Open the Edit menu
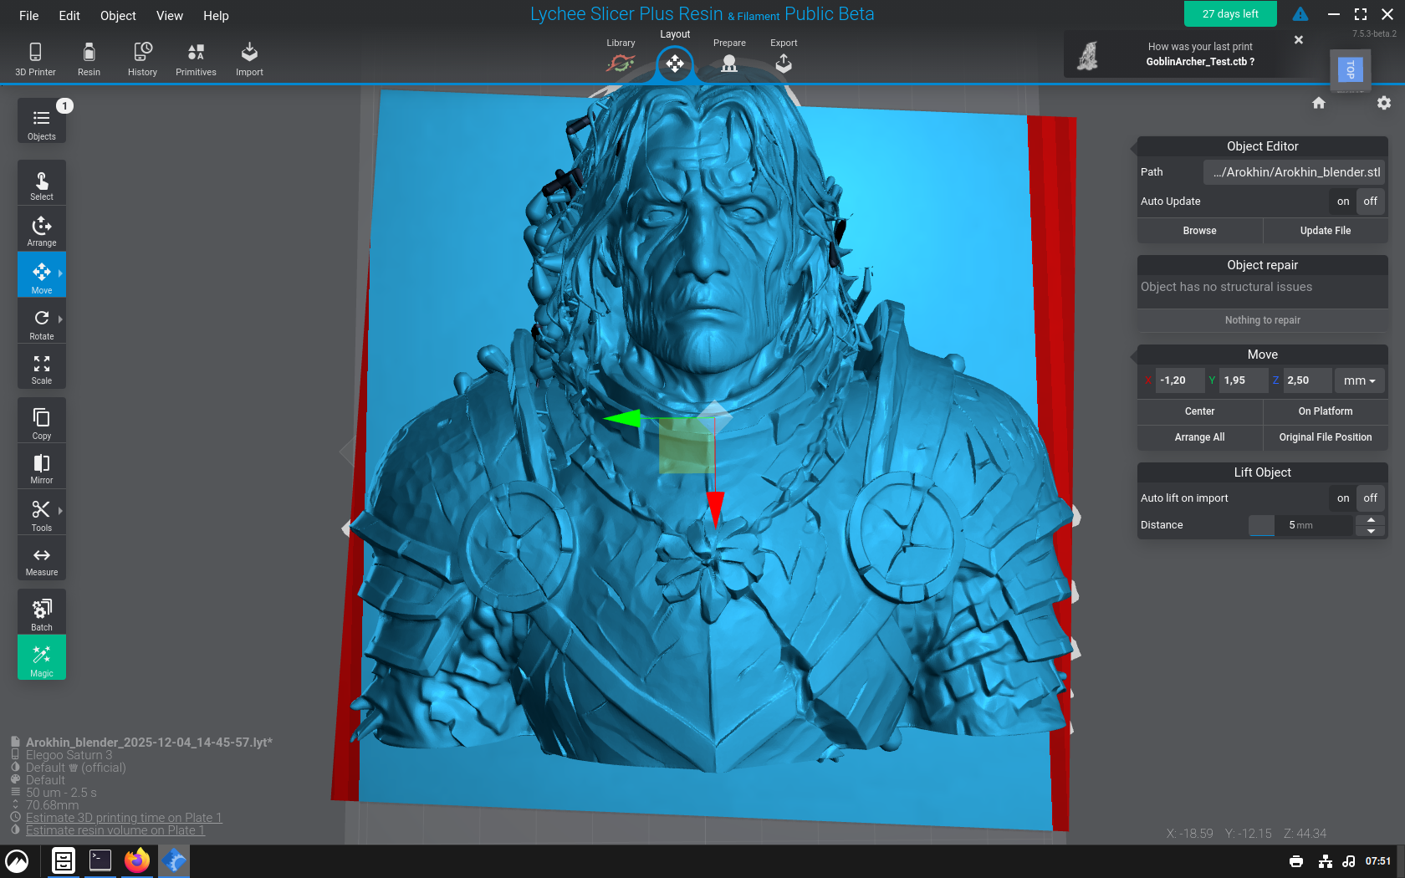The image size is (1405, 878). click(x=69, y=16)
